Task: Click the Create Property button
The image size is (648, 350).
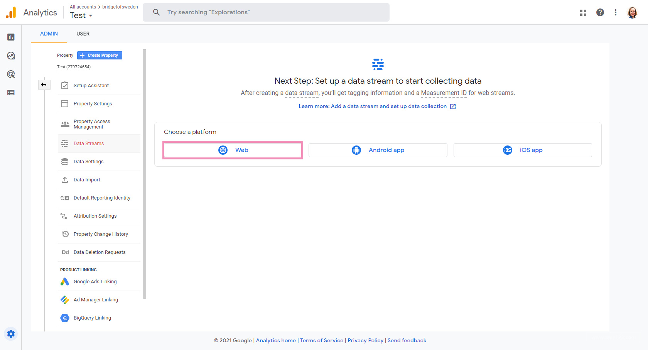Action: [x=100, y=56]
